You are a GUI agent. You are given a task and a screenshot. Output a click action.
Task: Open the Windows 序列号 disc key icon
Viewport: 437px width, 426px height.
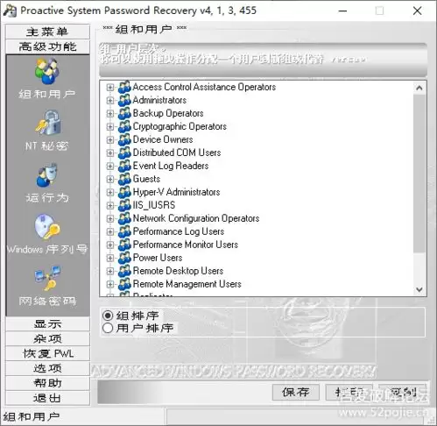[47, 227]
